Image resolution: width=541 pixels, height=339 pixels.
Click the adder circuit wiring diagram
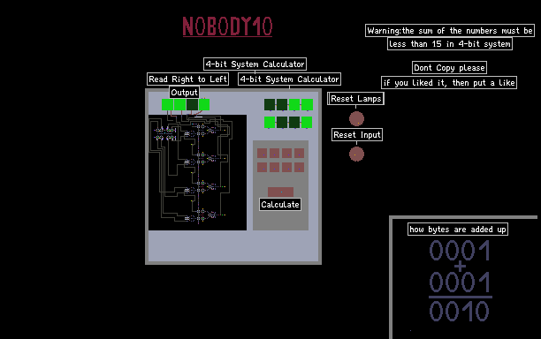(197, 172)
